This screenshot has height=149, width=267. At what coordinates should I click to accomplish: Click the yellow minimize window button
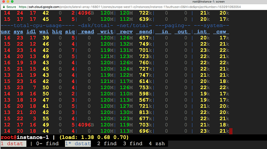click(x=8, y=2)
